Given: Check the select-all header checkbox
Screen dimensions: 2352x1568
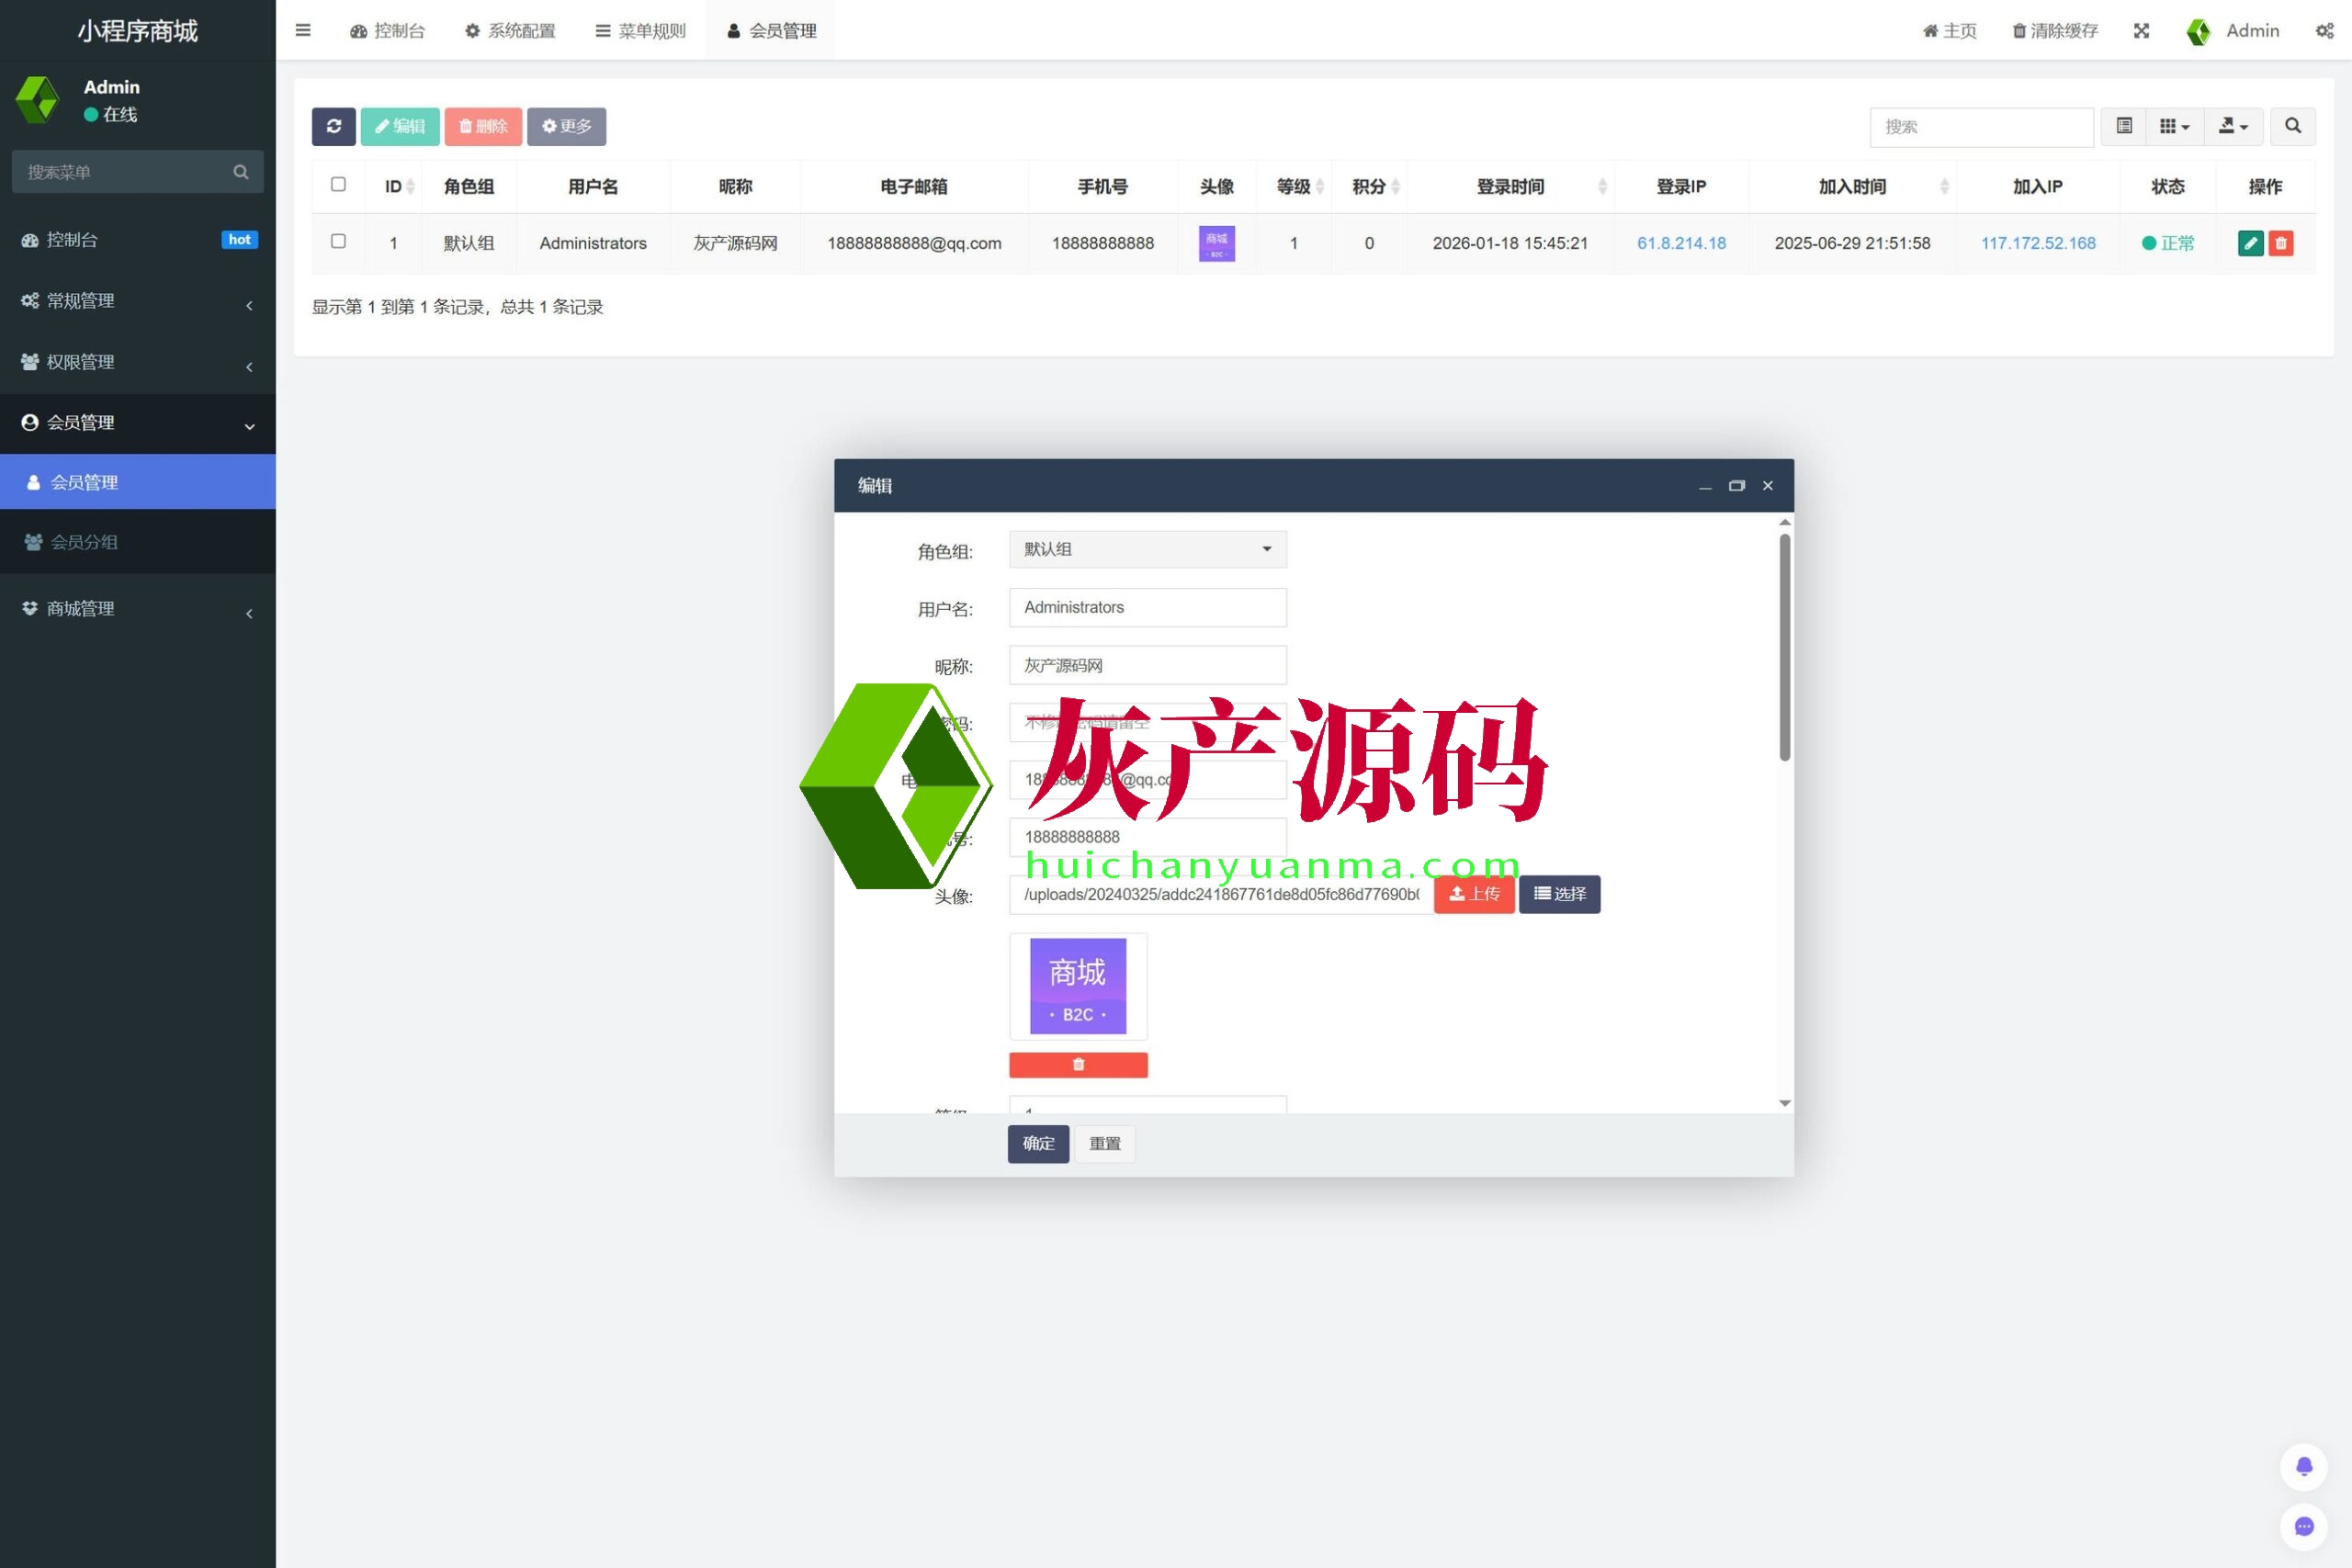Looking at the screenshot, I should [x=338, y=185].
